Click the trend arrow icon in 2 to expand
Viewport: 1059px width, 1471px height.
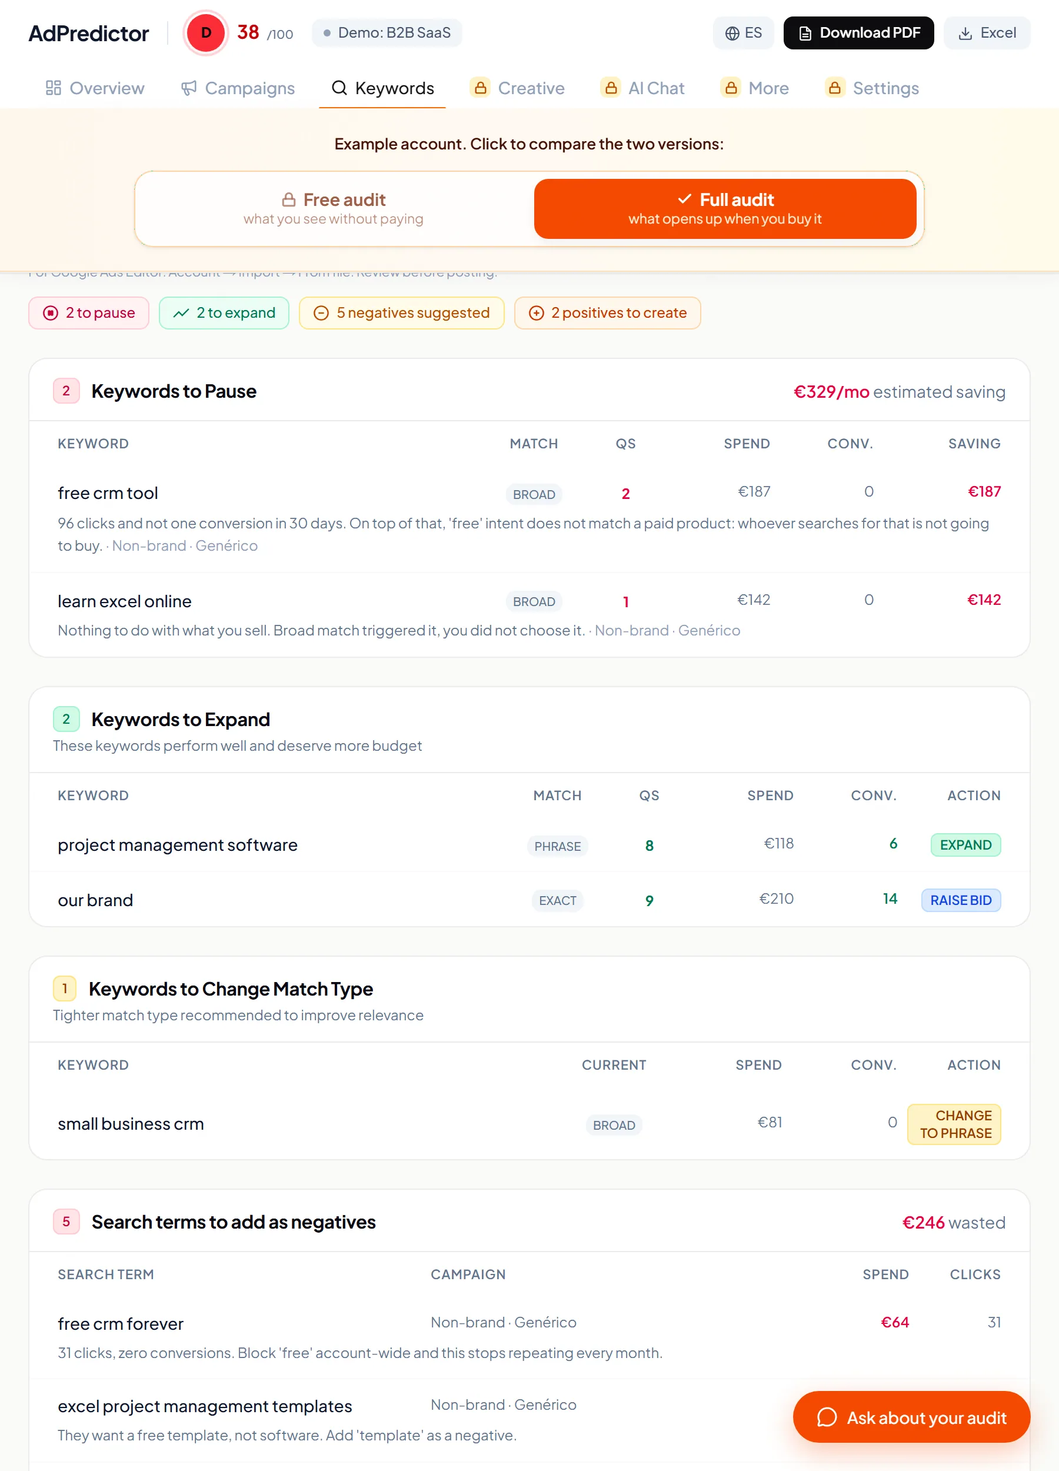point(181,312)
